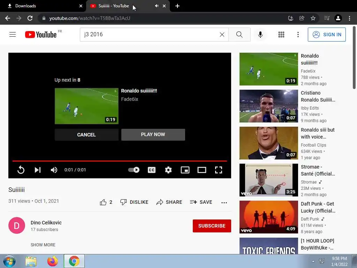This screenshot has width=357, height=268.
Task: Open player settings gear
Action: point(168,170)
